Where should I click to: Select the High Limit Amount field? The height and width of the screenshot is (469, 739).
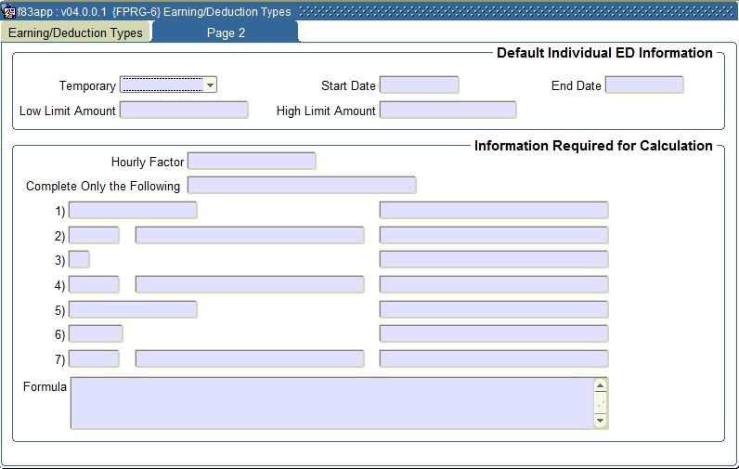[x=447, y=111]
